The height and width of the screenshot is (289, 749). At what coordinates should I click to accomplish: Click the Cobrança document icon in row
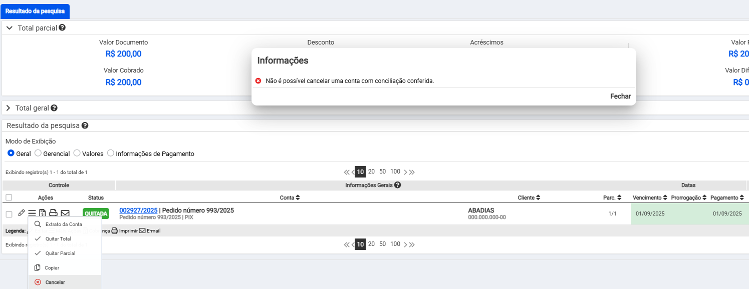tap(43, 213)
